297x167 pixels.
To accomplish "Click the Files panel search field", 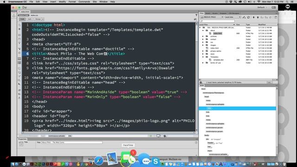I will click(x=217, y=21).
